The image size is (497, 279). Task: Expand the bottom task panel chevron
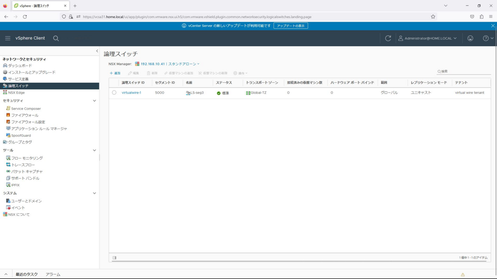tap(6, 274)
